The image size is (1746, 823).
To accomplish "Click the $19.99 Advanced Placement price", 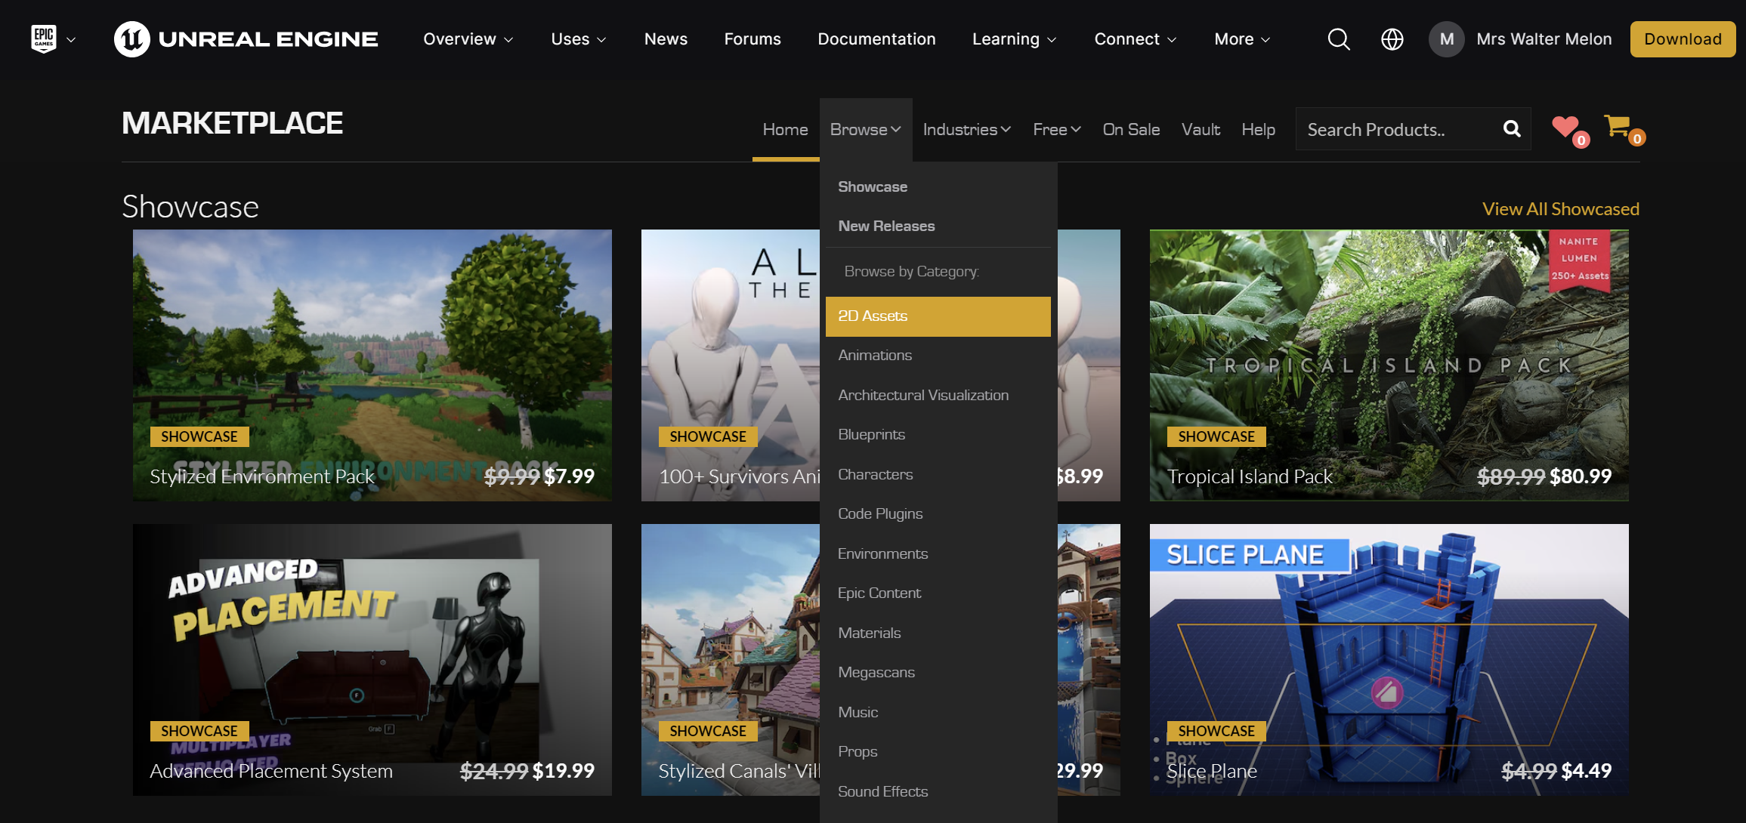I will [x=564, y=771].
